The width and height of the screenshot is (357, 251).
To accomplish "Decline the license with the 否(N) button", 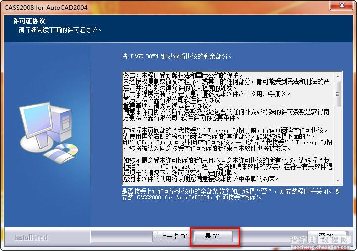I will point(327,236).
